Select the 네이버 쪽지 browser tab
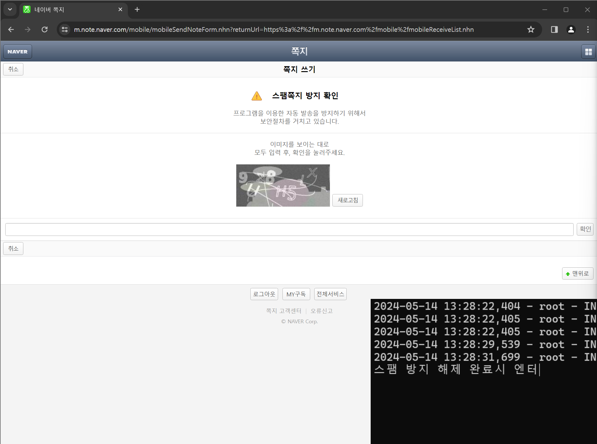The image size is (597, 444). [73, 10]
